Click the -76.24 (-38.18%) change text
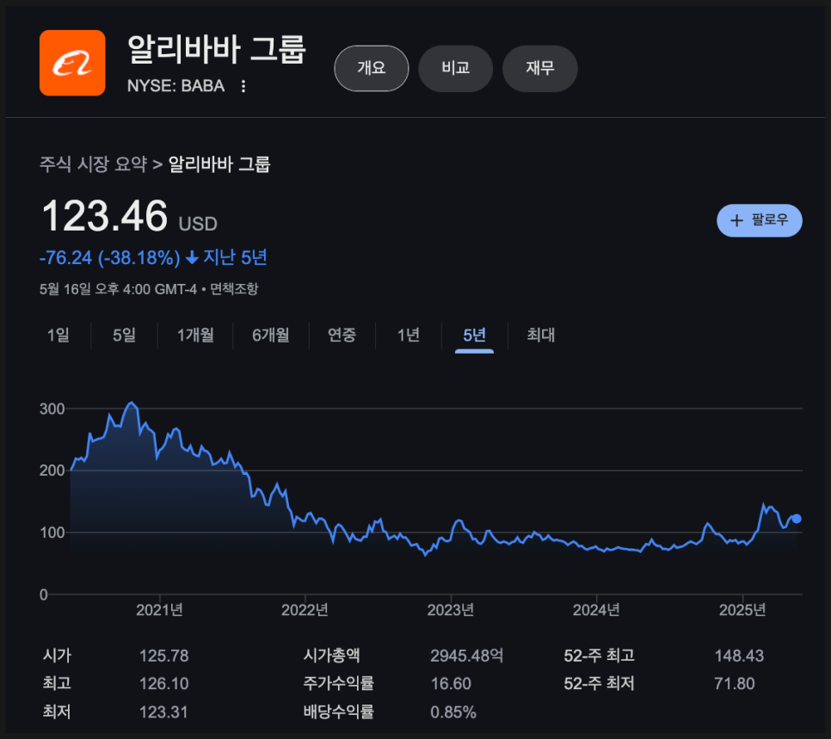 pyautogui.click(x=110, y=258)
